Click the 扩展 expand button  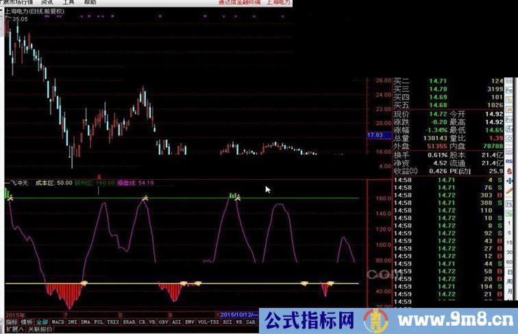coord(12,329)
